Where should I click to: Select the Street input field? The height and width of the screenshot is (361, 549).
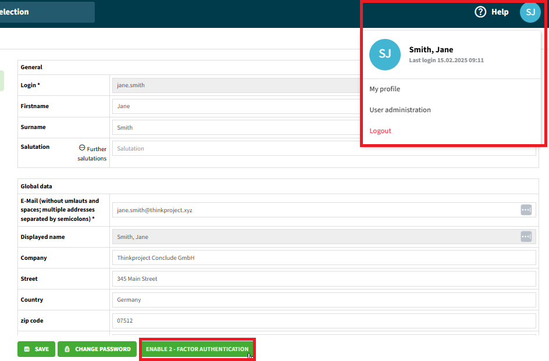(x=323, y=278)
